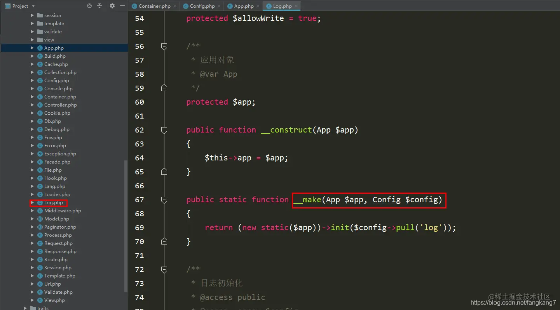Viewport: 560px width, 310px height.
Task: Fold the __make function at line 67
Action: [164, 200]
